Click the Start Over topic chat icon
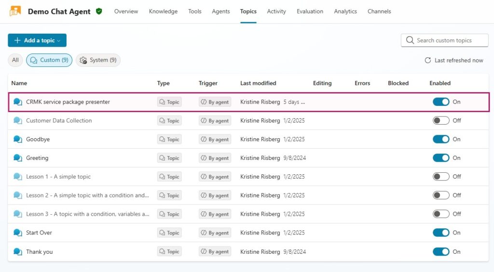494x272 pixels. pos(18,233)
